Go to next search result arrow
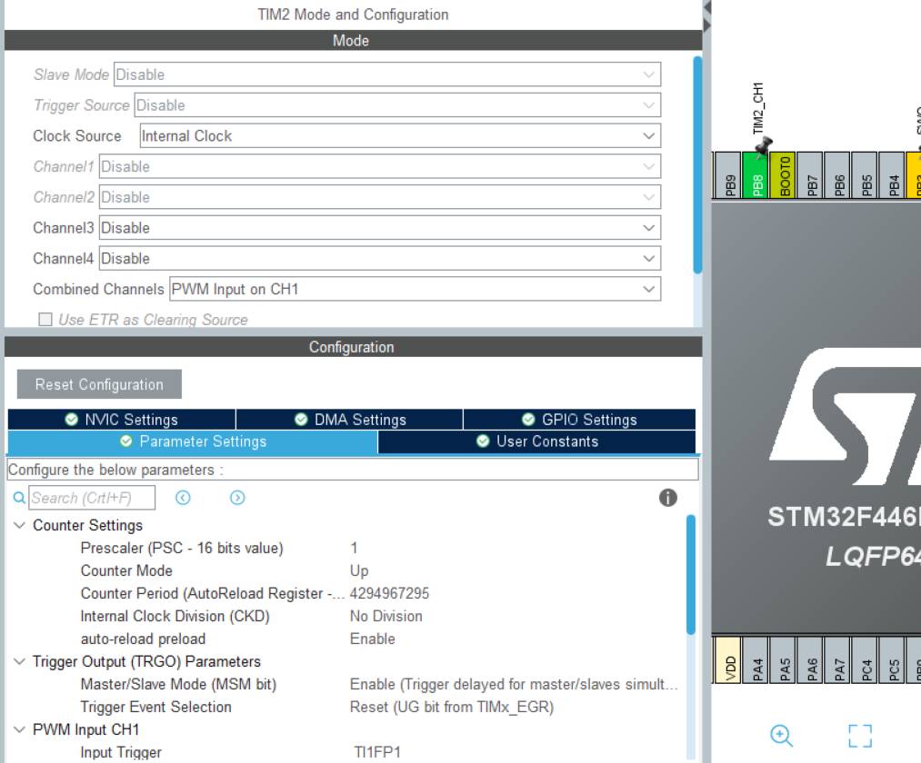The image size is (921, 763). click(237, 498)
